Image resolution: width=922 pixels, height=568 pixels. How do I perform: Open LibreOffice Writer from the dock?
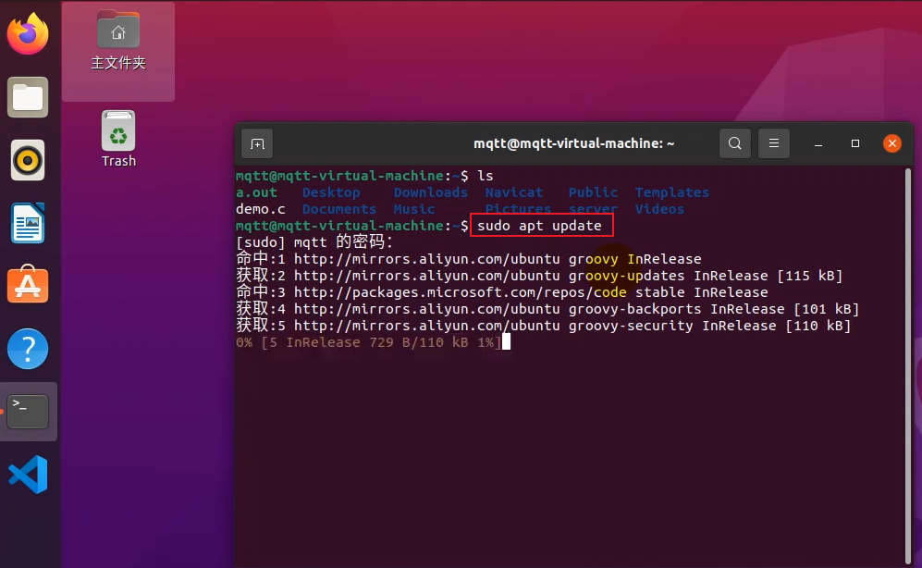28,224
